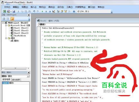Collapse the VBAProject (Book1) tree node

3,23
